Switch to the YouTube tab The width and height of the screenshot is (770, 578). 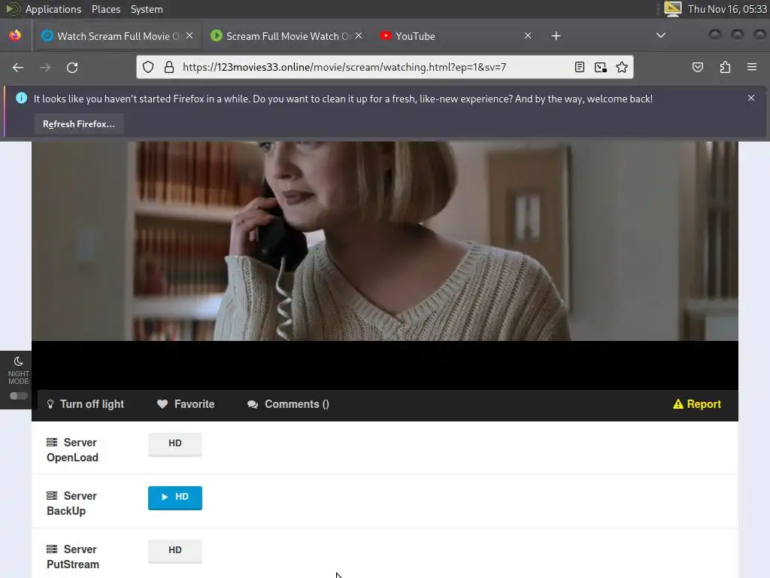coord(454,36)
